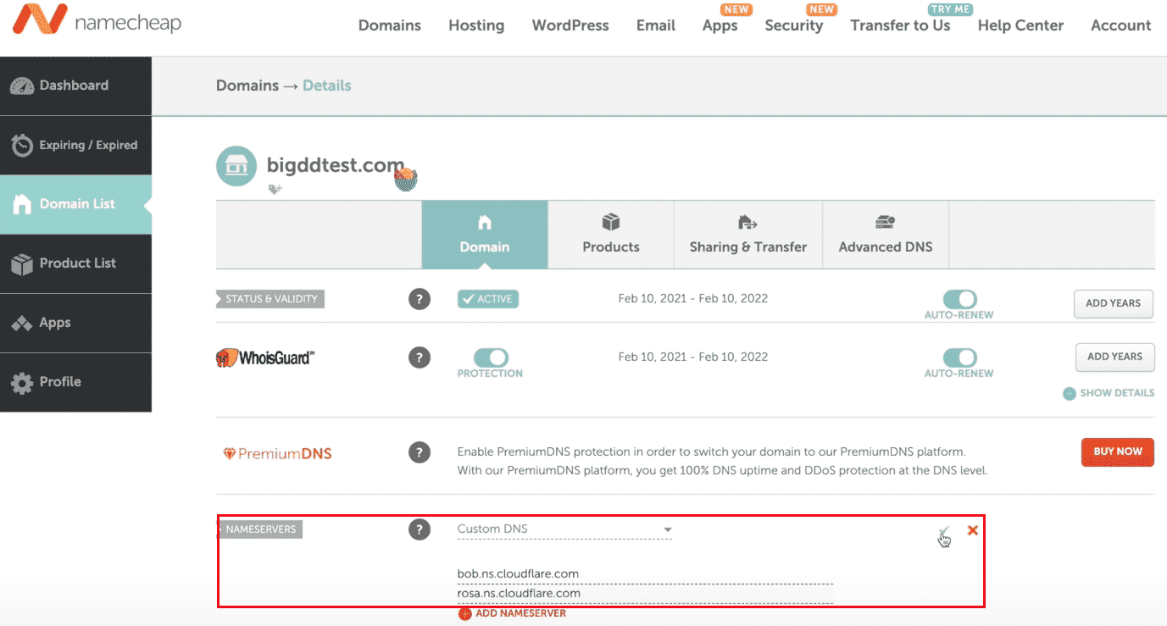Screen dimensions: 1167x626
Task: Switch to the Products tab
Action: pyautogui.click(x=611, y=235)
